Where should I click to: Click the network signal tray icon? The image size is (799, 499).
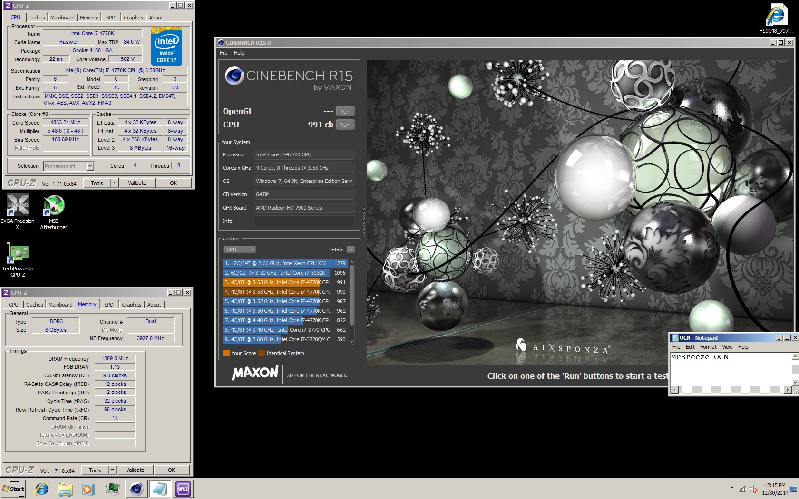click(x=742, y=489)
